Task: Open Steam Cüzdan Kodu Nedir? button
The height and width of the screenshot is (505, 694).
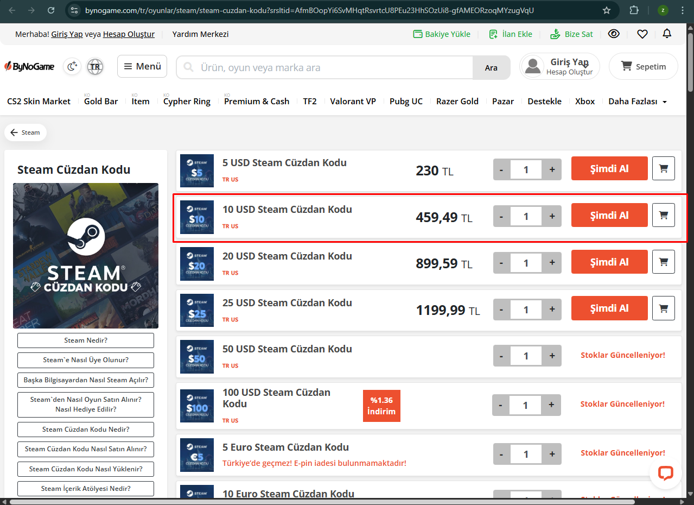Action: [86, 430]
